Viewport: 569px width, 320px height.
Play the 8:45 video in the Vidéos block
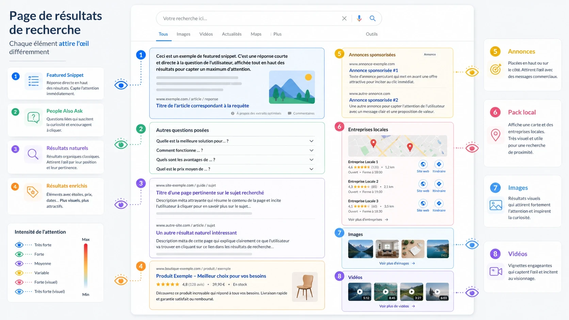coord(386,291)
